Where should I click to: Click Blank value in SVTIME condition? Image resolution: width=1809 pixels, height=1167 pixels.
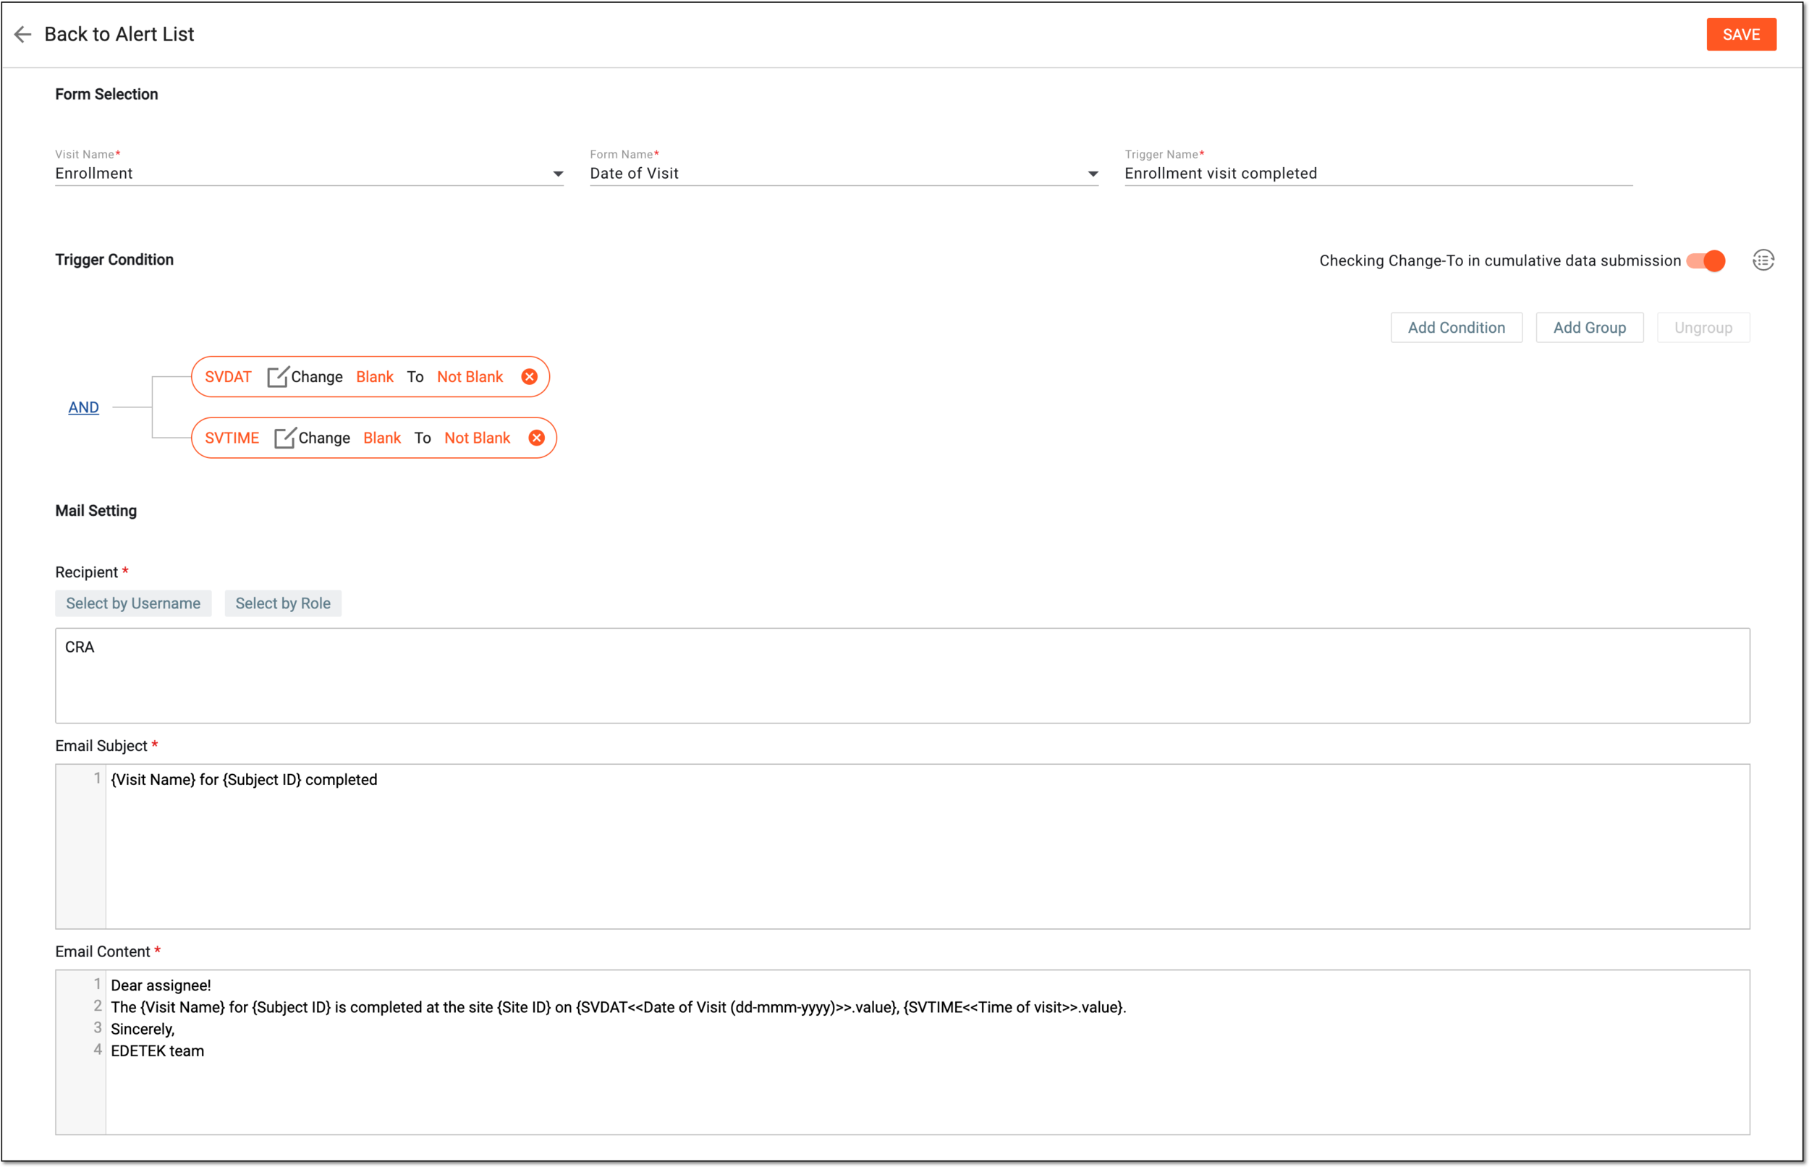[x=382, y=438]
